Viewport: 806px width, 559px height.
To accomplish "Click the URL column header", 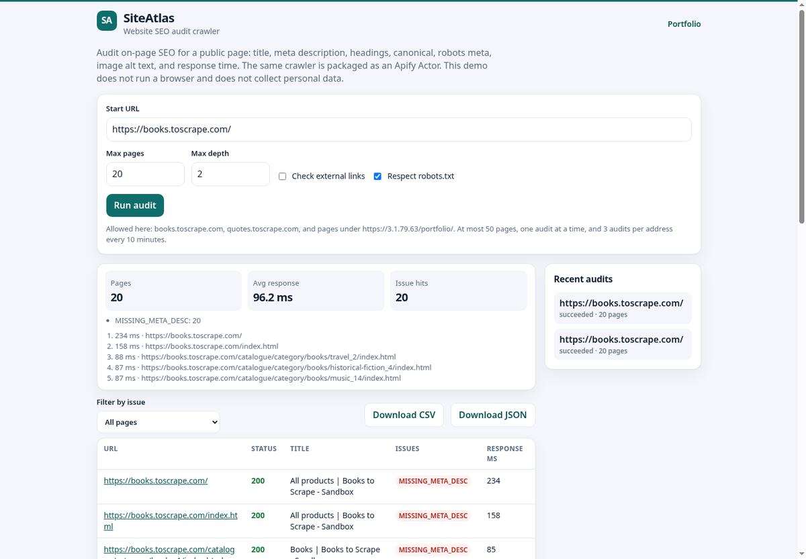I will [111, 448].
